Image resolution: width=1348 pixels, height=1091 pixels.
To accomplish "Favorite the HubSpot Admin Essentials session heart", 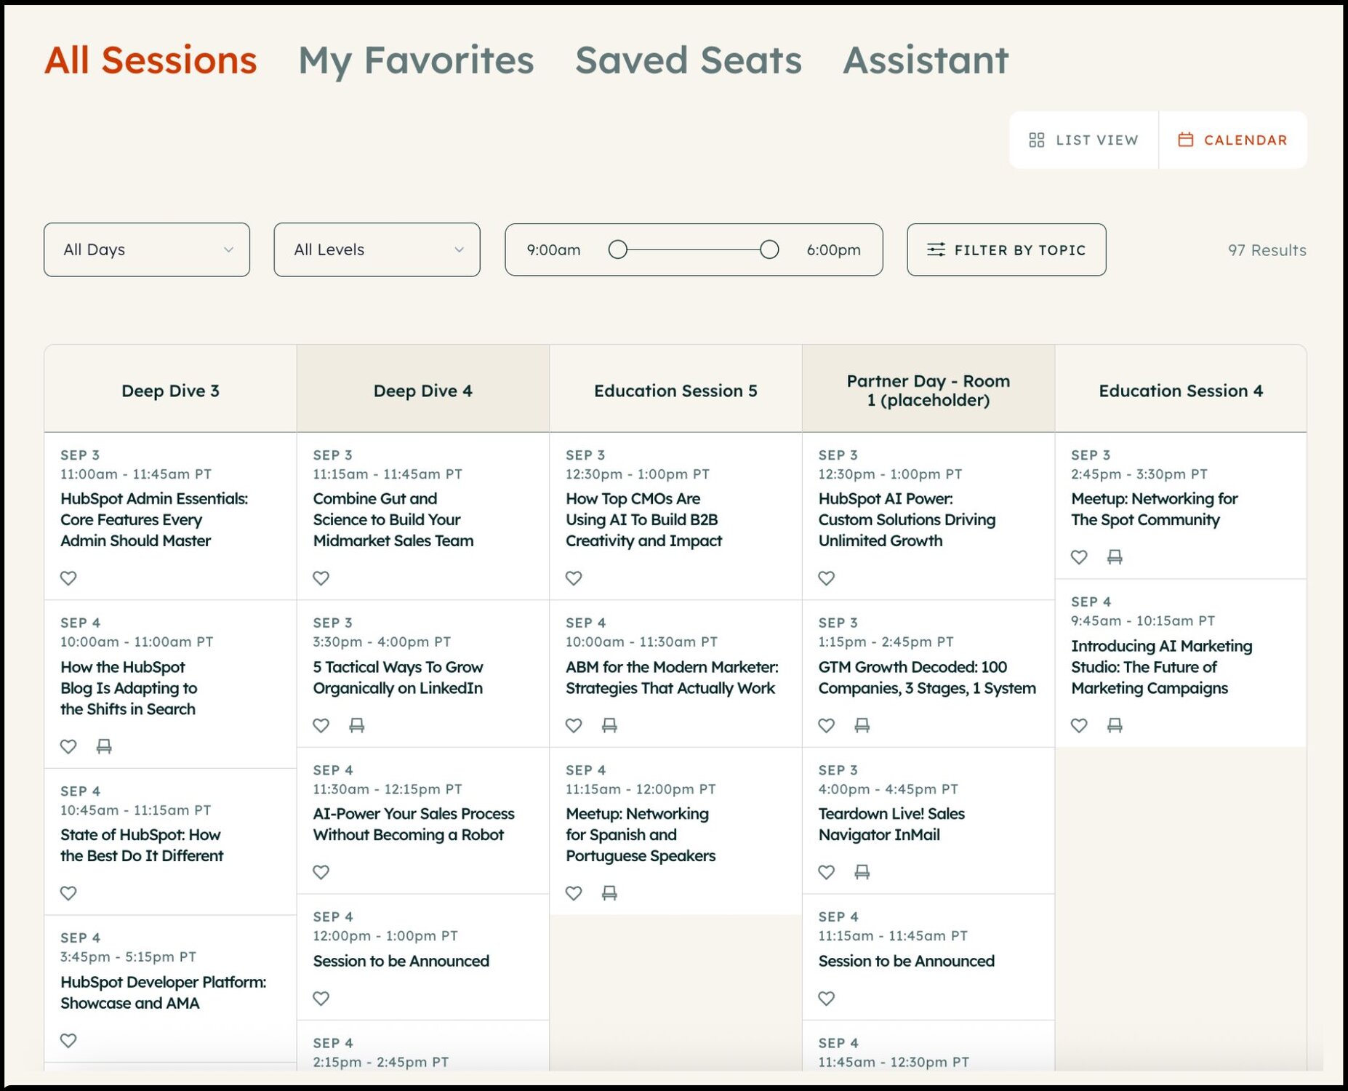I will (x=68, y=578).
